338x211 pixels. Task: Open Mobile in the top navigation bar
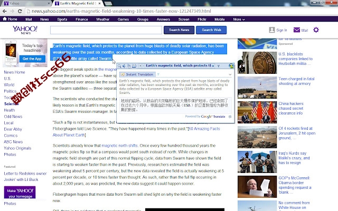coord(220,19)
